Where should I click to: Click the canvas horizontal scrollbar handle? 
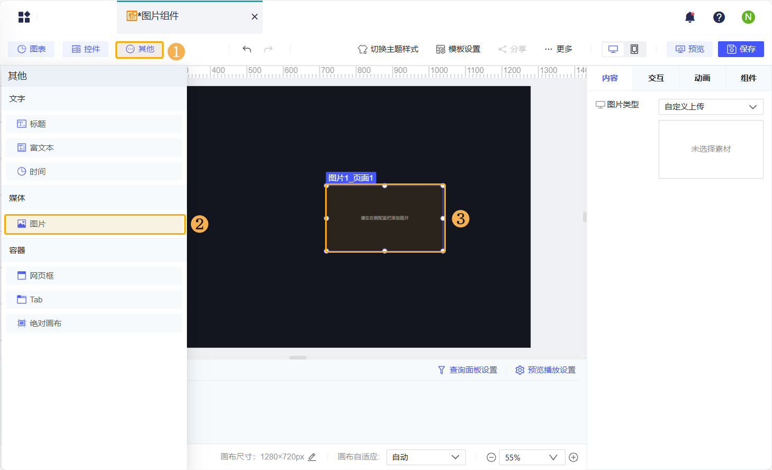click(298, 357)
